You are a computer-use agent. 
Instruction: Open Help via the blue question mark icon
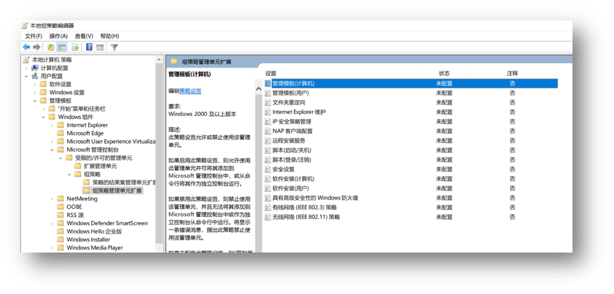pyautogui.click(x=89, y=47)
